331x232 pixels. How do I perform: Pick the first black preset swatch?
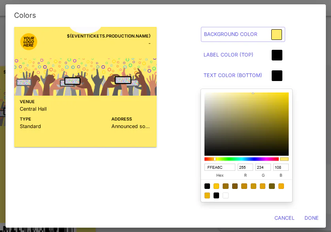click(x=207, y=186)
